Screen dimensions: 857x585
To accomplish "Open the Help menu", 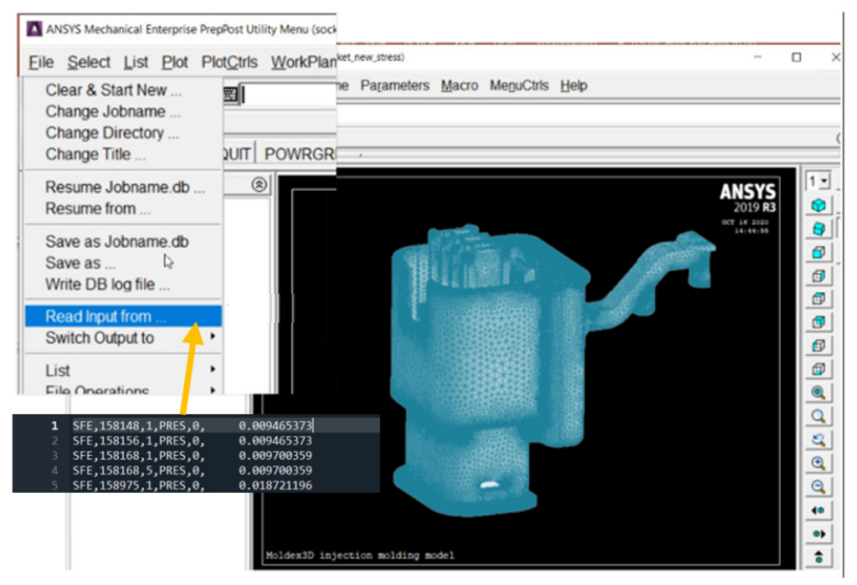I will 573,86.
